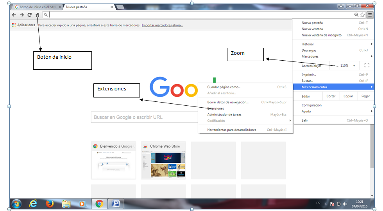Launch Internet Explorer from taskbar
The width and height of the screenshot is (383, 211).
tap(33, 204)
